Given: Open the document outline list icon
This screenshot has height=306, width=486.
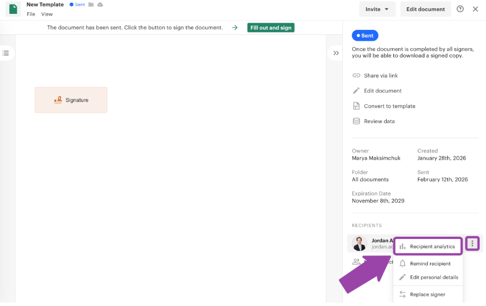Looking at the screenshot, I should pos(6,53).
